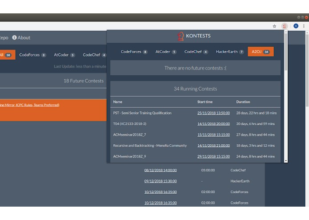Open start time 14/11/2018 21:00:00 link
The height and width of the screenshot is (220, 309).
(x=213, y=146)
